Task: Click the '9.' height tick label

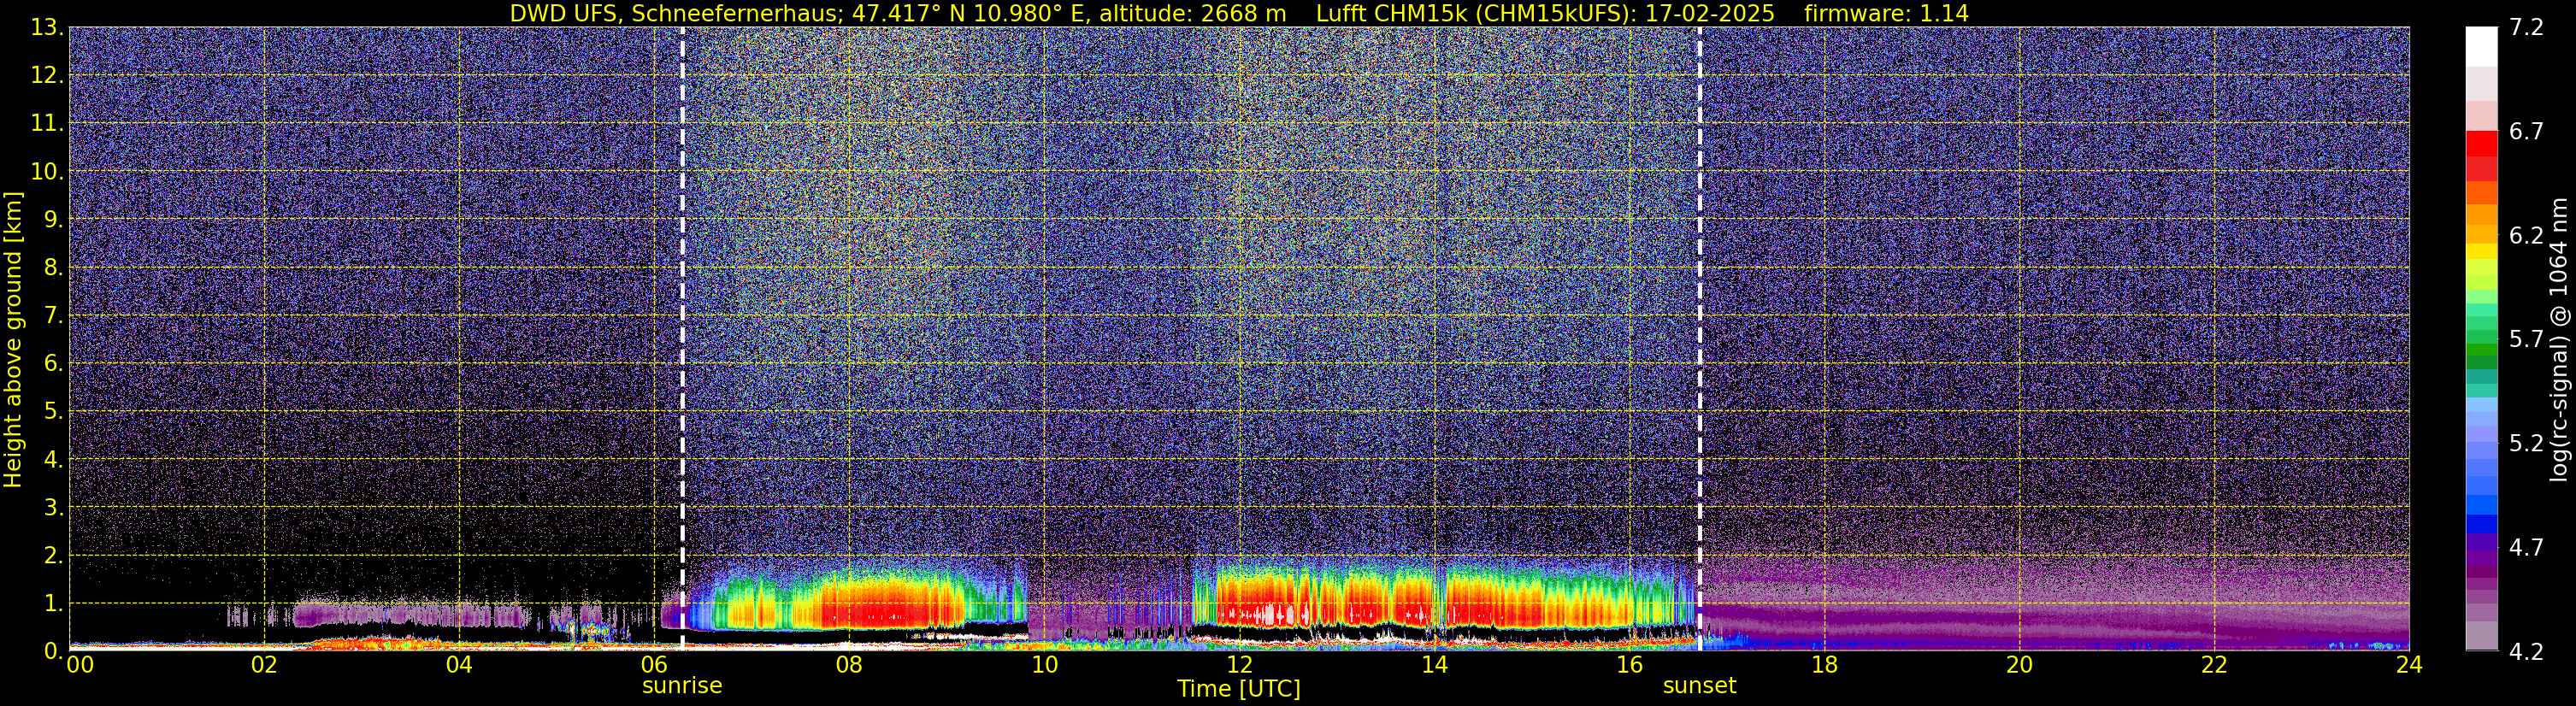Action: 54,220
